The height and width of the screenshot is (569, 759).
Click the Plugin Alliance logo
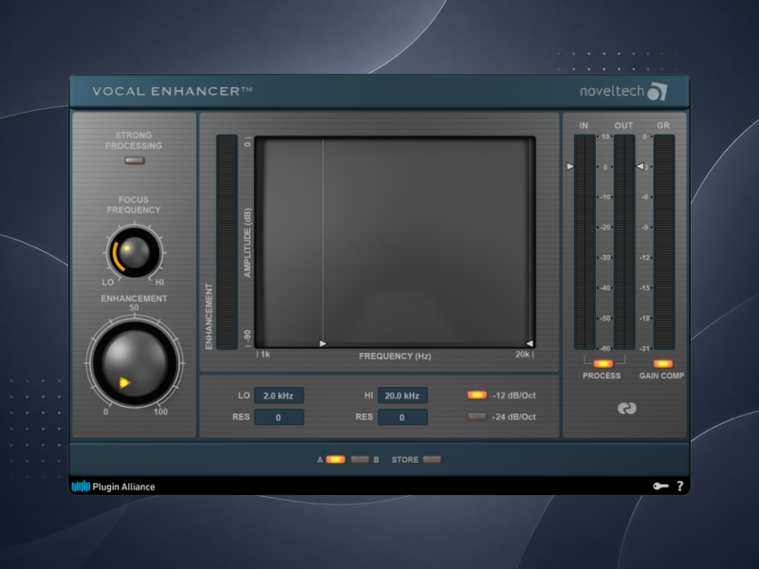coord(114,486)
